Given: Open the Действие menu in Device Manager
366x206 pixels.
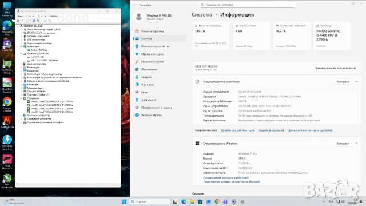Looking at the screenshot, I should click(30, 16).
